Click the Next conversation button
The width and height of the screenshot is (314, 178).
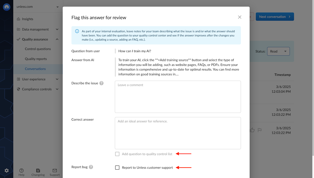click(275, 16)
